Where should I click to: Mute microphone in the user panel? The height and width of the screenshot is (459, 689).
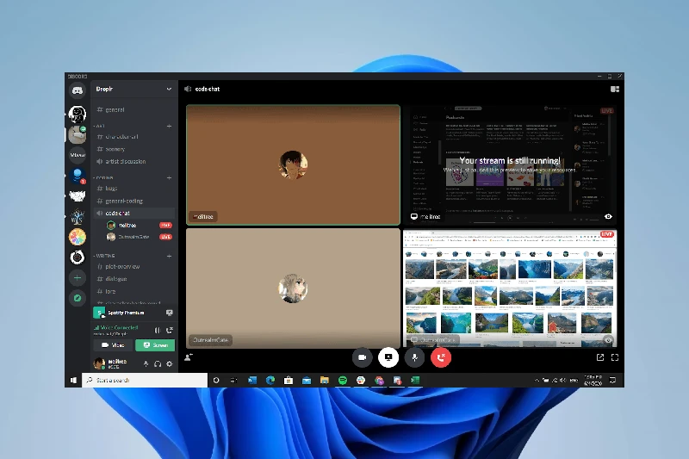[x=146, y=363]
